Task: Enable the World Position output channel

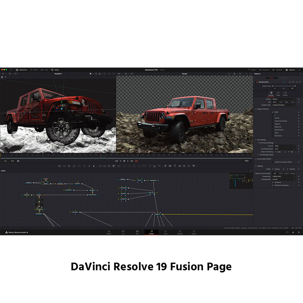Action: coord(273,130)
